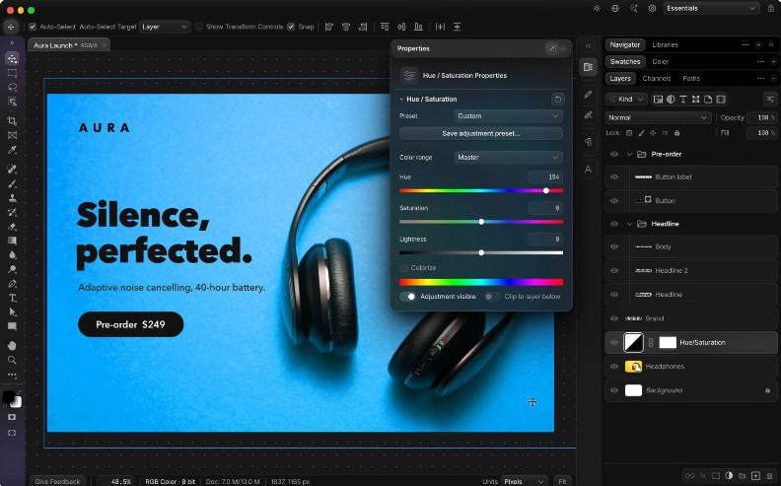Screen dimensions: 781x486
Task: Create a new group folder icon
Action: pos(743,475)
